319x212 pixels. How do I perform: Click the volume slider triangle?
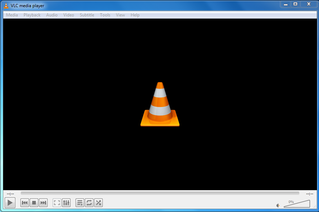(297, 204)
